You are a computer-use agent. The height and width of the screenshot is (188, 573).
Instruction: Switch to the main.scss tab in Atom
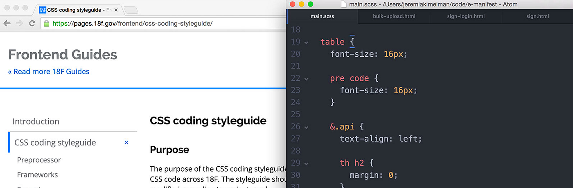323,16
